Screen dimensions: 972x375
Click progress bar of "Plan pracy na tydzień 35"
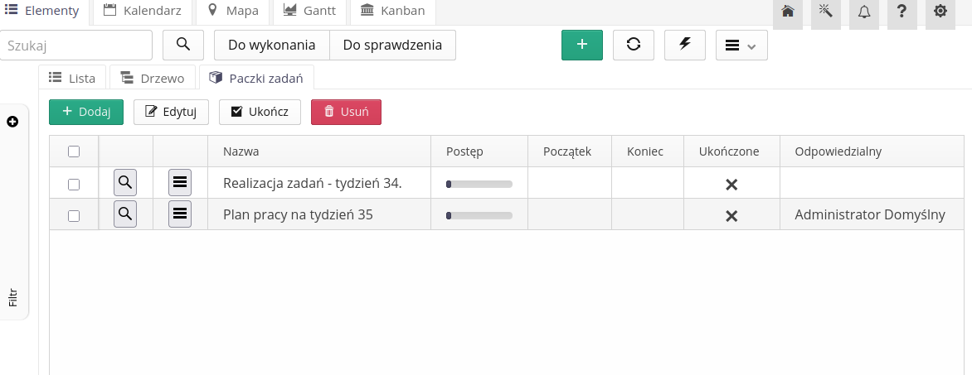479,215
